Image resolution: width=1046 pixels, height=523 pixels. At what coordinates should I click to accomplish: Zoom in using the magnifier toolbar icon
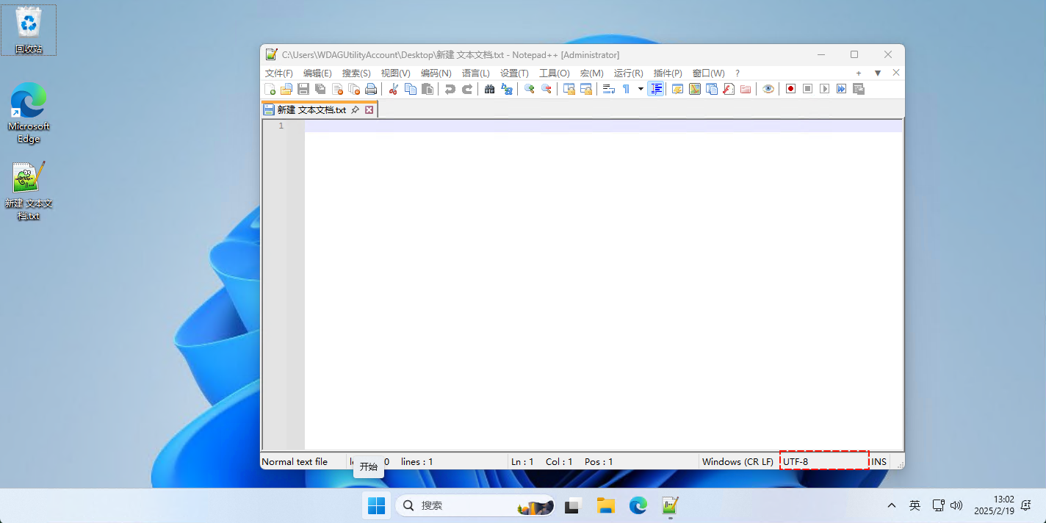[x=529, y=89]
